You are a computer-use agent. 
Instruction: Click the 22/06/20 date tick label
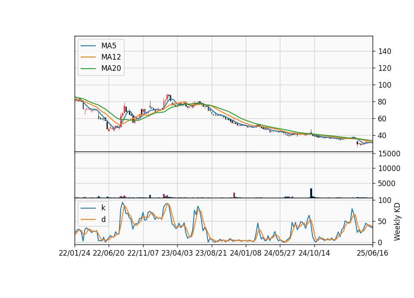point(109,253)
